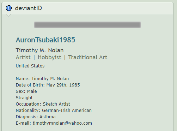Click the timothymnolan@yahoo.com email address

[x=62, y=123]
